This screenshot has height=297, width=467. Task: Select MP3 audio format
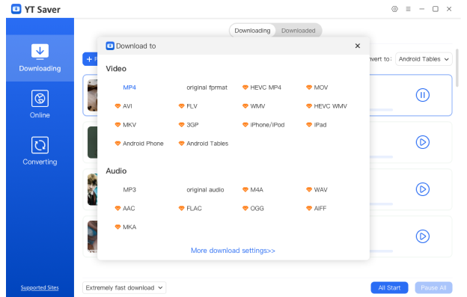click(x=129, y=190)
